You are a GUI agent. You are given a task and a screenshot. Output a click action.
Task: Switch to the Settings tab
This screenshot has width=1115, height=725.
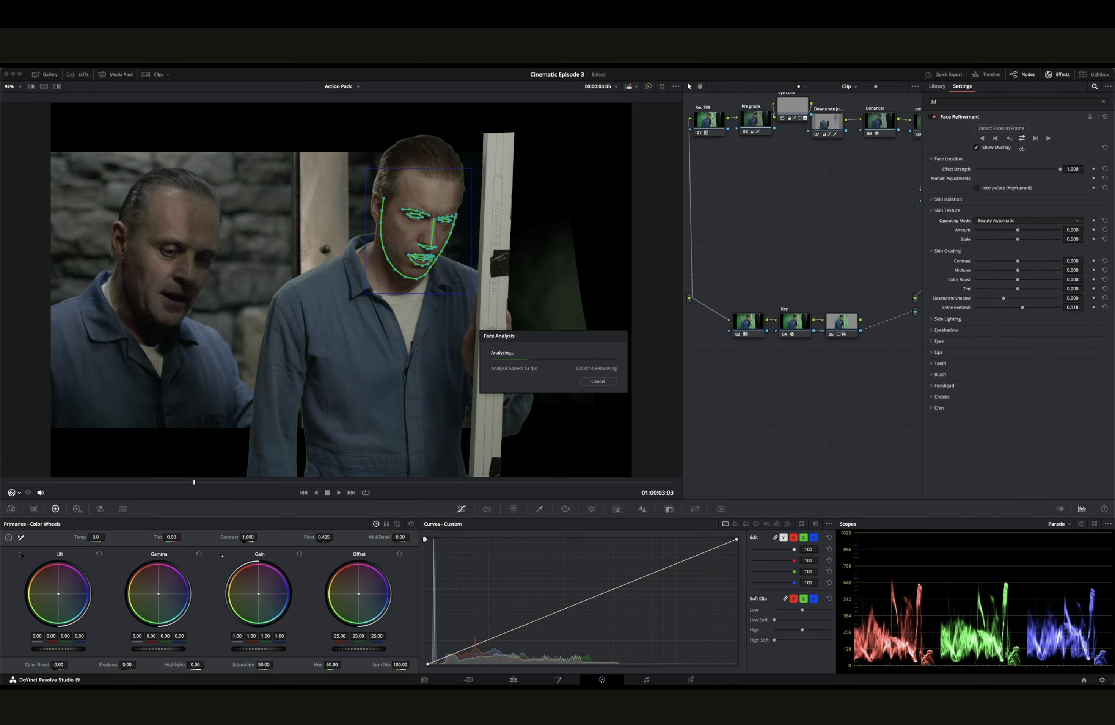coord(962,86)
